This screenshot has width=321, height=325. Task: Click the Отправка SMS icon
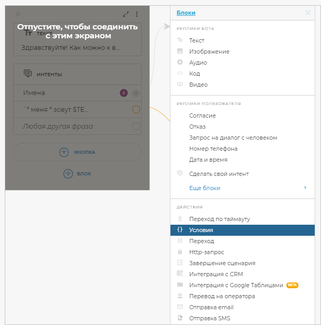click(x=180, y=318)
